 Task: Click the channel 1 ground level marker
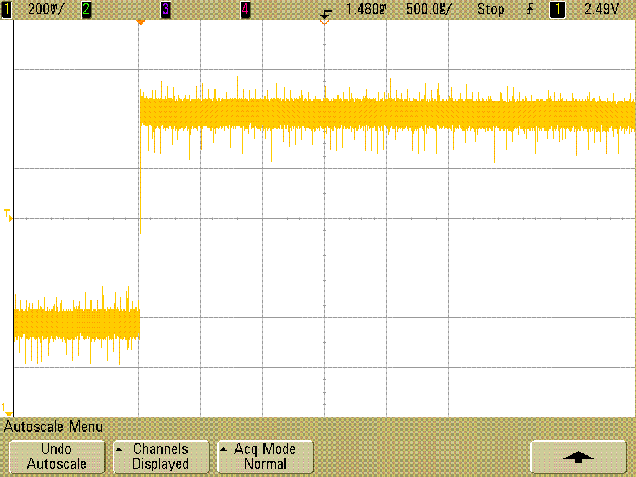pos(7,409)
